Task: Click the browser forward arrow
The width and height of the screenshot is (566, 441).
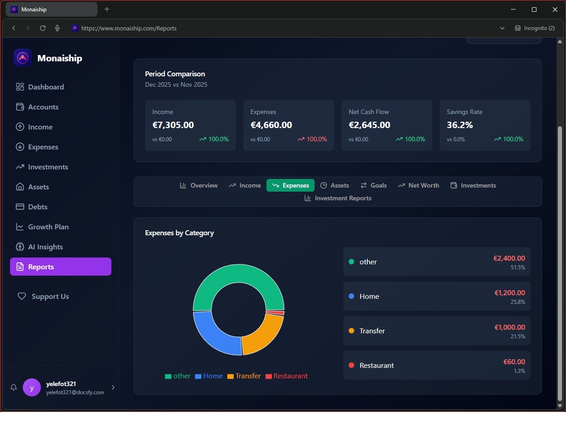Action: [x=28, y=28]
